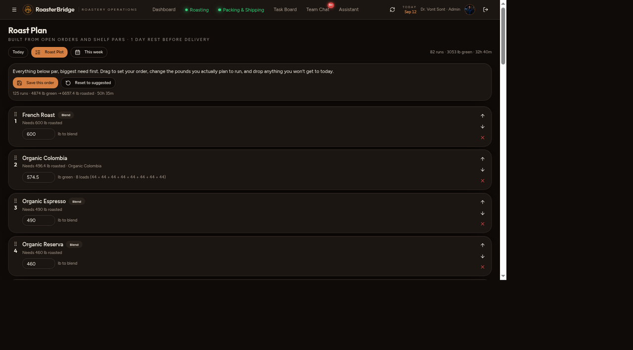Save this order
633x350 pixels.
click(x=36, y=83)
